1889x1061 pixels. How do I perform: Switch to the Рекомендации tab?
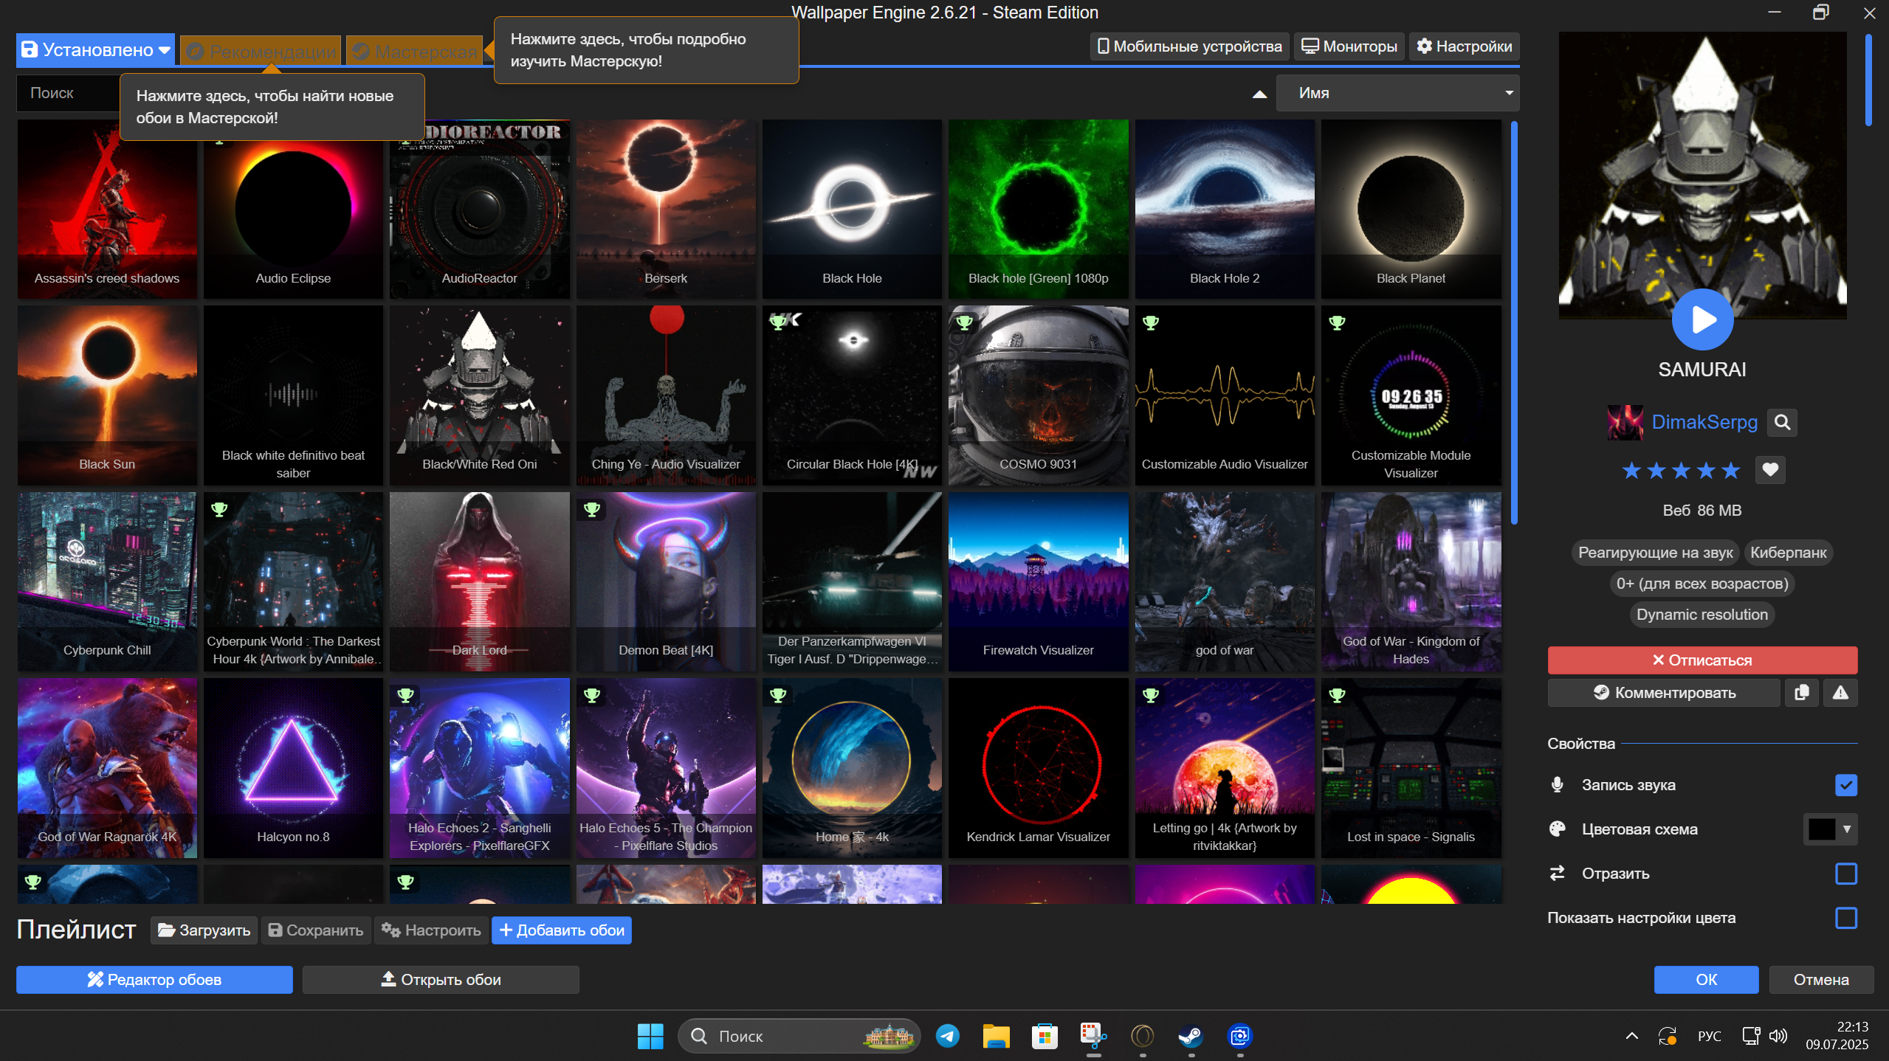click(261, 51)
